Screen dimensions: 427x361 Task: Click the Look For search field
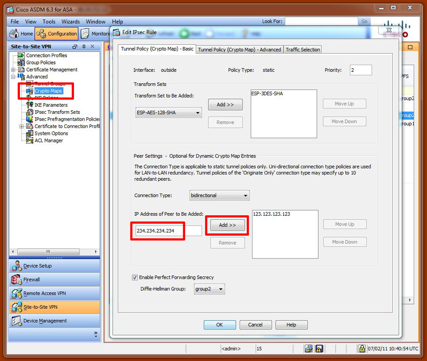[321, 21]
